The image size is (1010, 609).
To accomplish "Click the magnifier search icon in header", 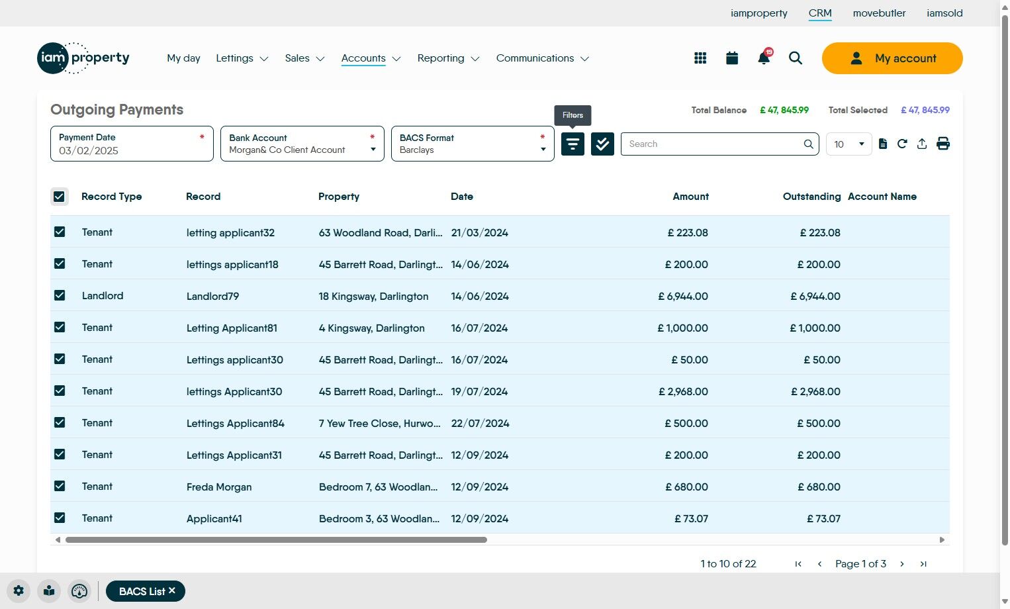I will (796, 58).
